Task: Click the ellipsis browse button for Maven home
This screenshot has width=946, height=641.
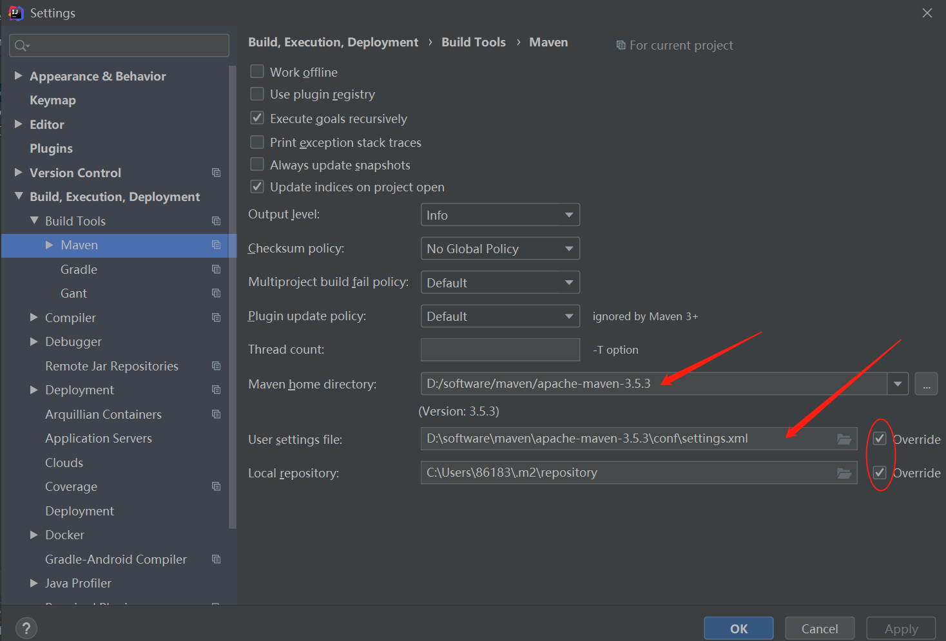Action: (926, 384)
